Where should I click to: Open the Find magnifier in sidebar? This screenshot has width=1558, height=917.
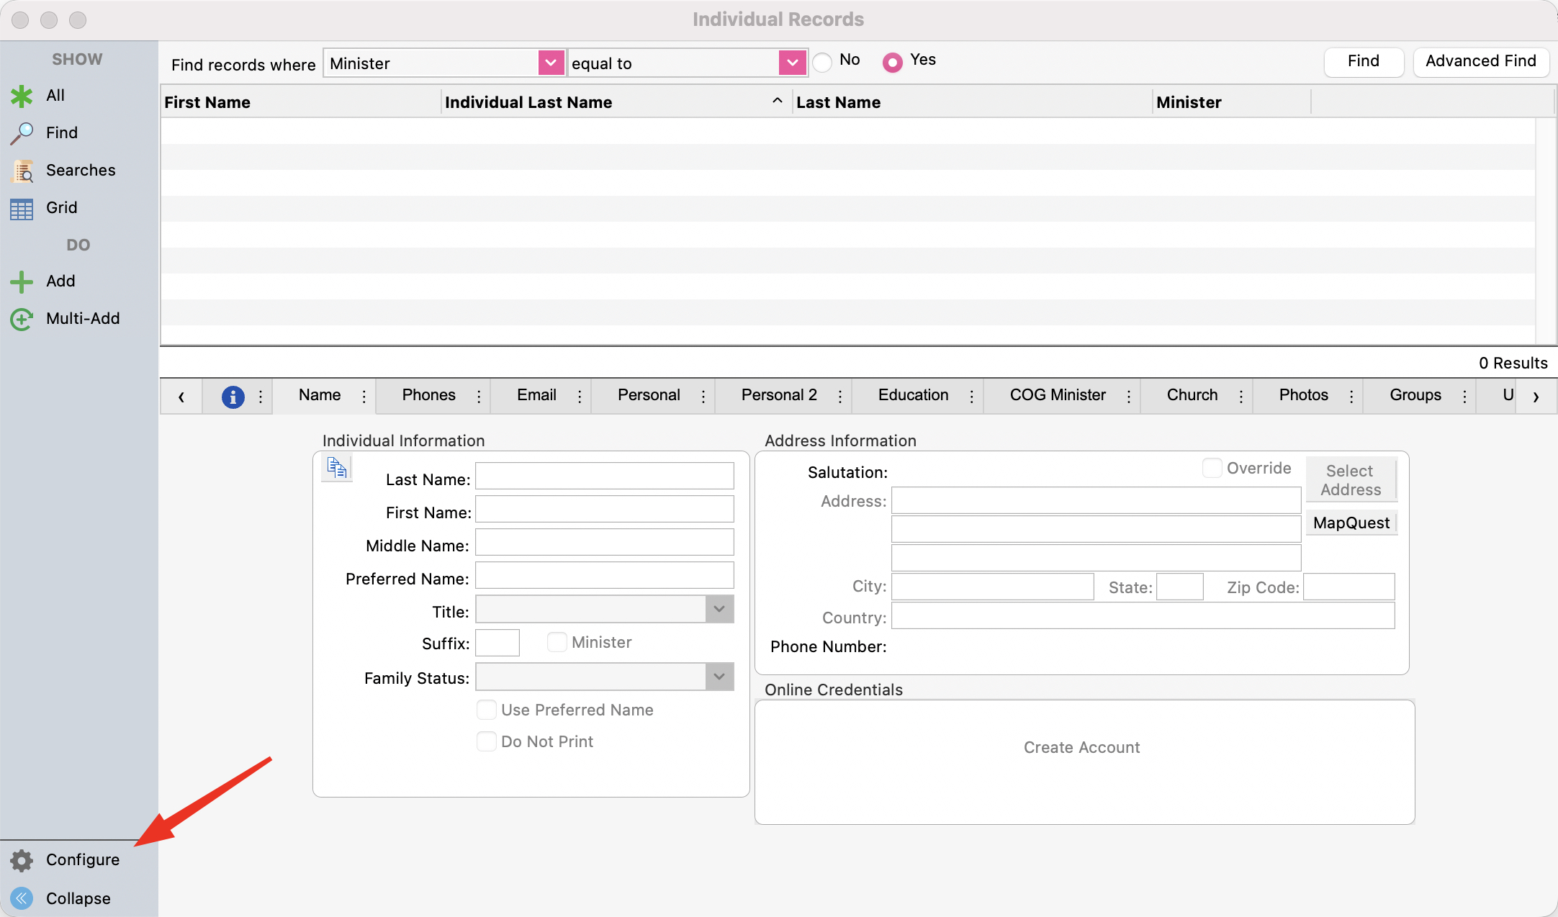pyautogui.click(x=22, y=133)
